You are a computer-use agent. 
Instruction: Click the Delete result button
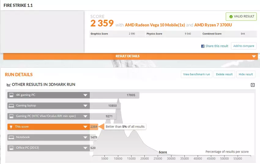click(224, 74)
